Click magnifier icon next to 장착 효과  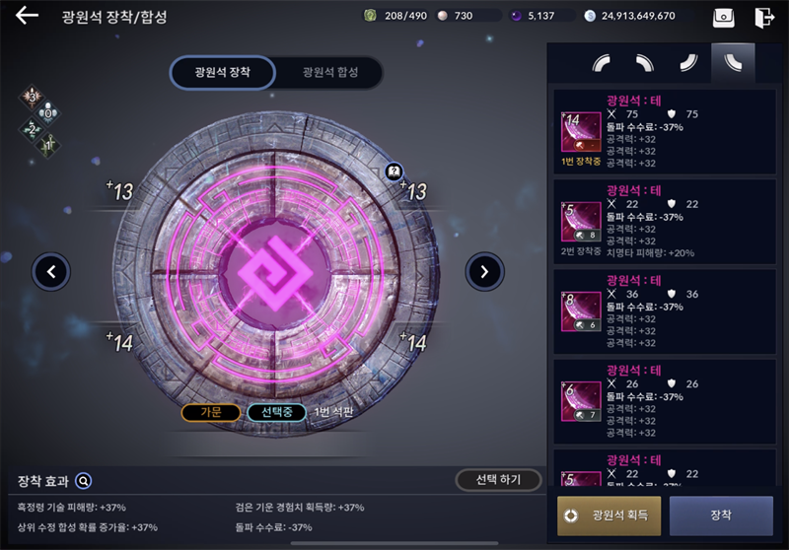83,481
